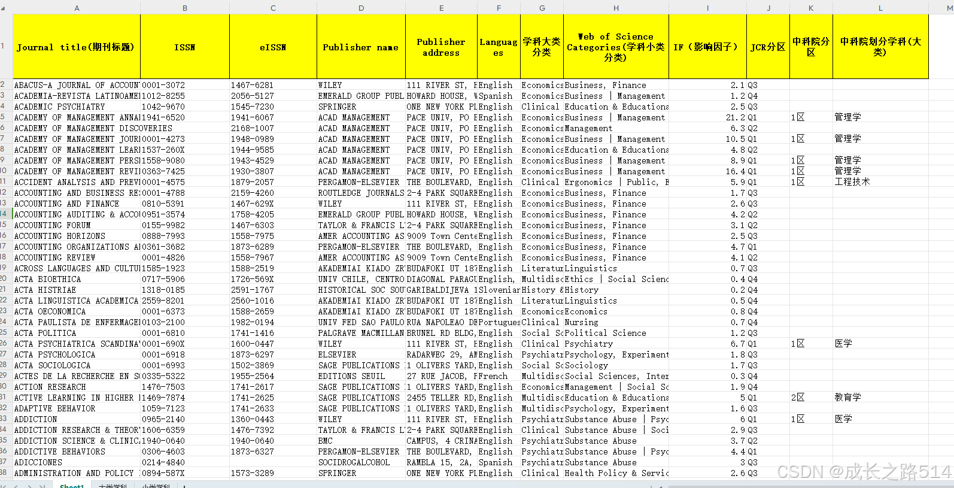The image size is (954, 488).
Task: Click the eISSN header cell
Action: point(273,47)
